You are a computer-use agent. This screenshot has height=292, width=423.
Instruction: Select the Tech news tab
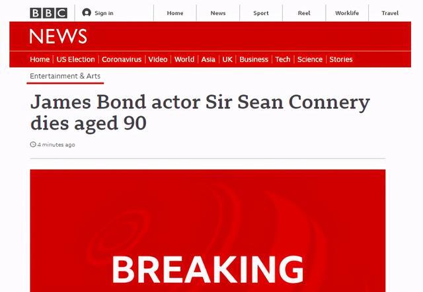tap(283, 59)
